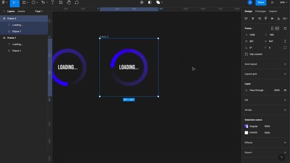Click the user avatar A
Viewport: 290px width, 163px height.
[x=250, y=2]
